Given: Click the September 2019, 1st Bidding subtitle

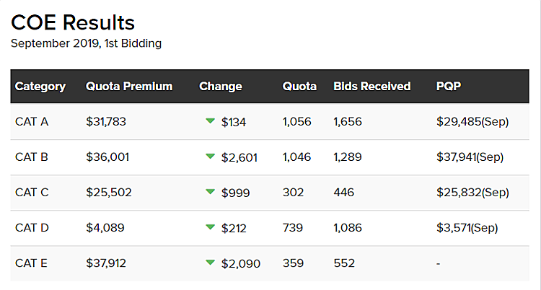Looking at the screenshot, I should [86, 43].
